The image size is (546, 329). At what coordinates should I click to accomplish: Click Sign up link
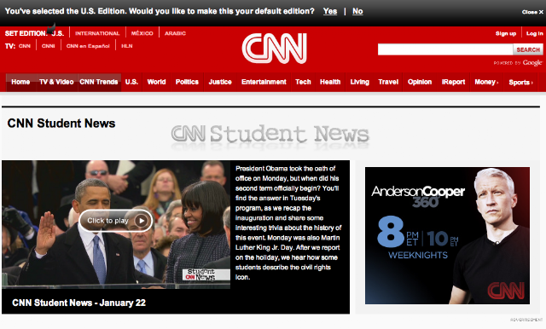coord(506,33)
